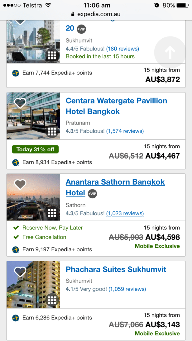Save Phachara Suites Sukhumvit via heart icon
The height and width of the screenshot is (341, 192).
click(x=20, y=272)
